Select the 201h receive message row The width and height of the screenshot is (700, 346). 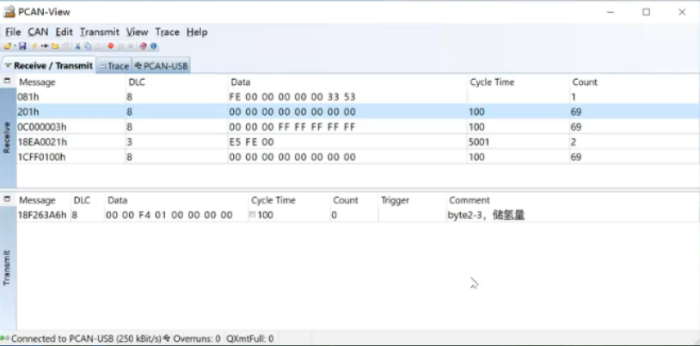point(358,112)
